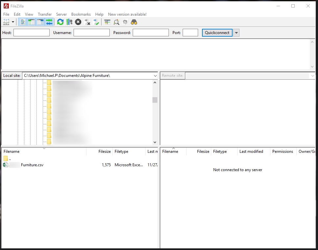
Task: Search for files with binoculars icon
Action: point(134,22)
